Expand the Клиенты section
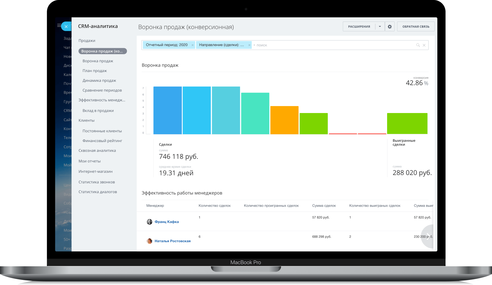The height and width of the screenshot is (285, 492). click(x=86, y=120)
